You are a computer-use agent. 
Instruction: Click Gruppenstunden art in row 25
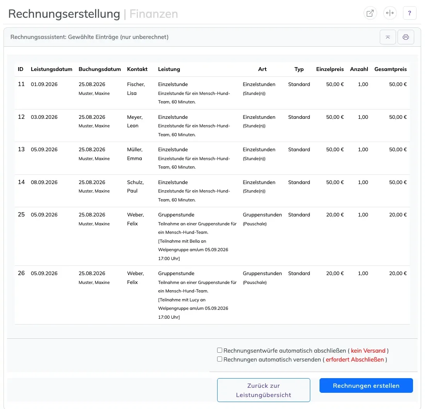(262, 215)
